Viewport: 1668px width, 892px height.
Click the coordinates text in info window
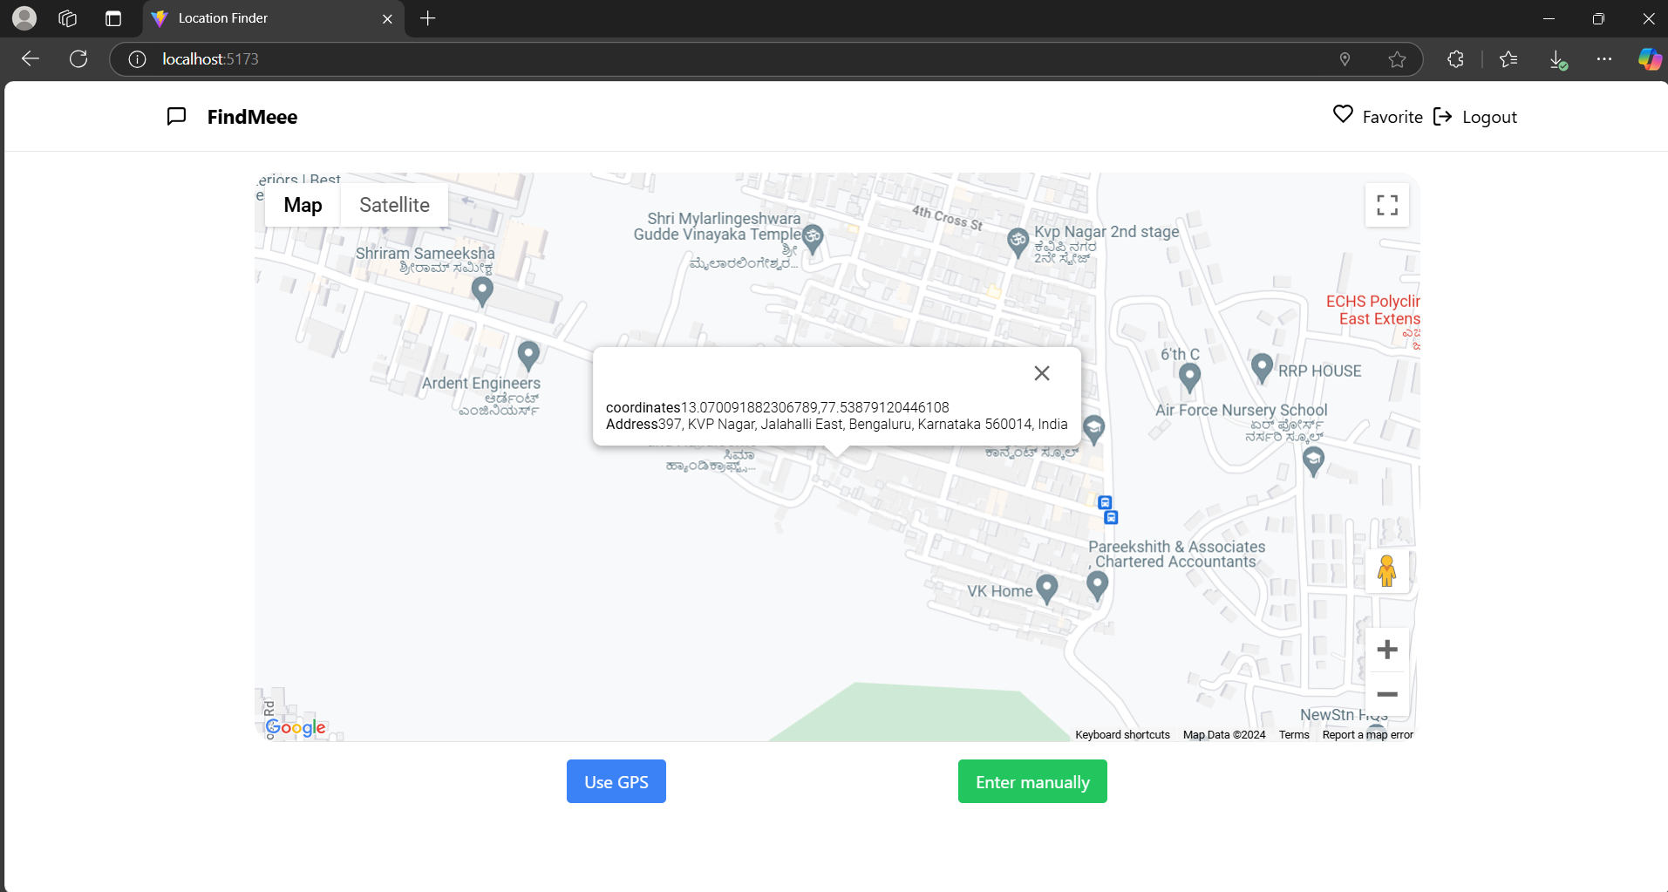pos(778,407)
